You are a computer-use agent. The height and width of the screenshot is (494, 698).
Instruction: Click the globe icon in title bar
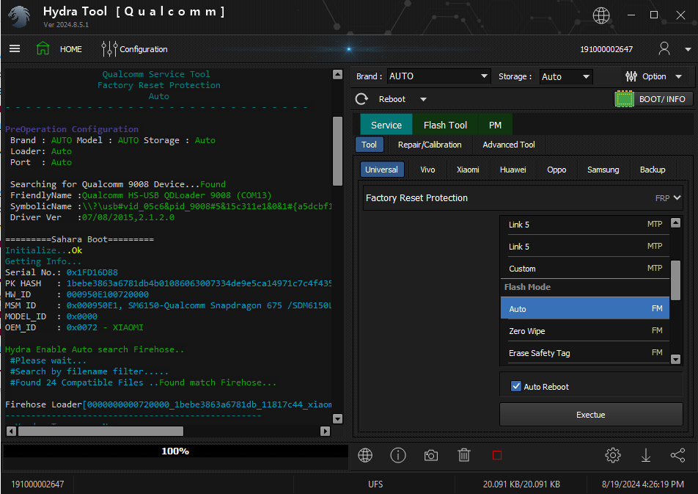(601, 15)
